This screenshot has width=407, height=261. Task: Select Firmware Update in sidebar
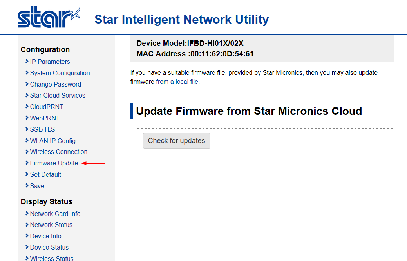[x=54, y=163]
